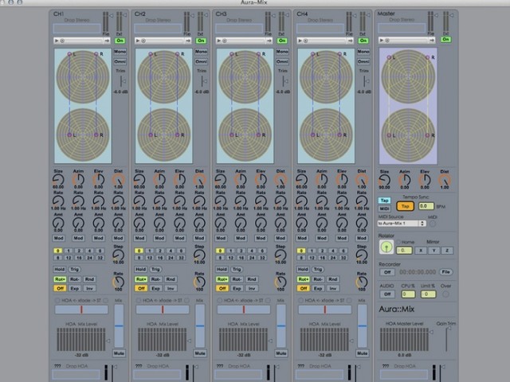Screen dimensions: 510x382
Task: Click the Recorder File button
Action: [445, 272]
